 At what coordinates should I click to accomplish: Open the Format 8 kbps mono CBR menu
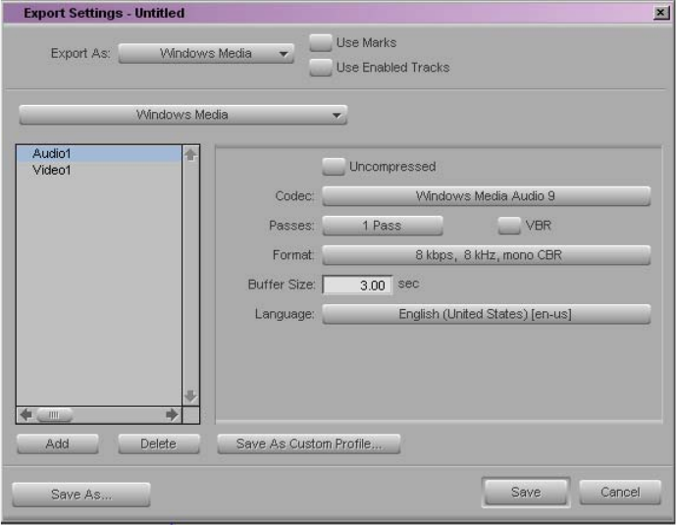click(486, 255)
